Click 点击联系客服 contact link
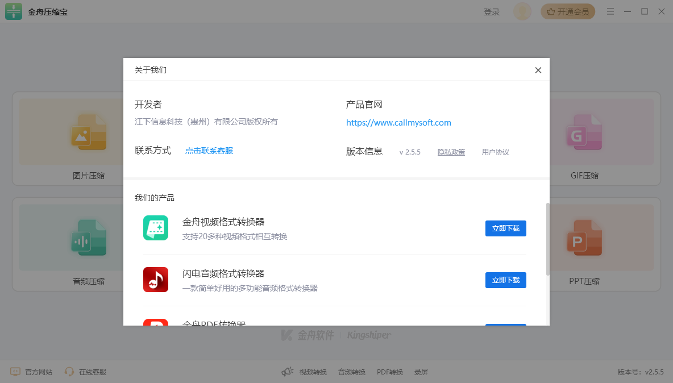The image size is (673, 383). 209,151
